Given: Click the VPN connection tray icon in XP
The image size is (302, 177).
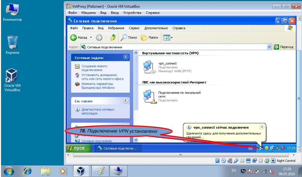Looking at the screenshot, I should [261, 148].
